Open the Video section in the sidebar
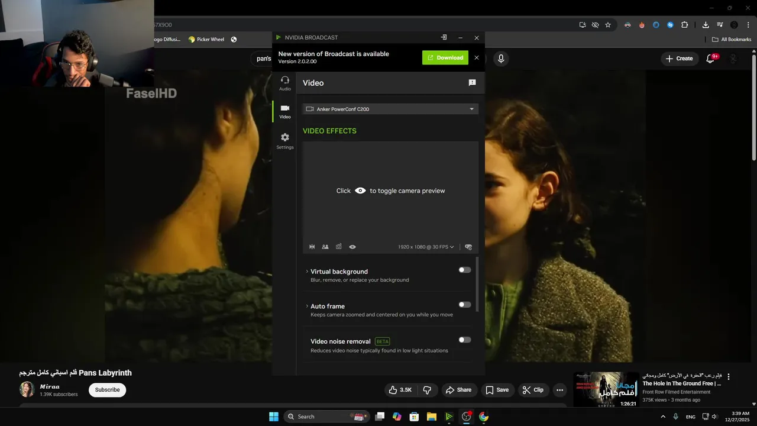This screenshot has width=757, height=426. tap(285, 111)
